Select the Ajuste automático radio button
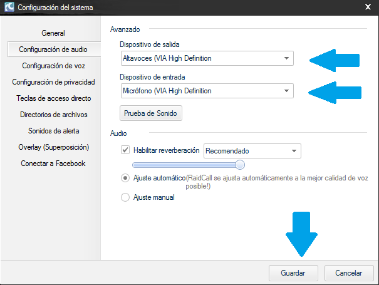The image size is (379, 285). click(x=125, y=178)
